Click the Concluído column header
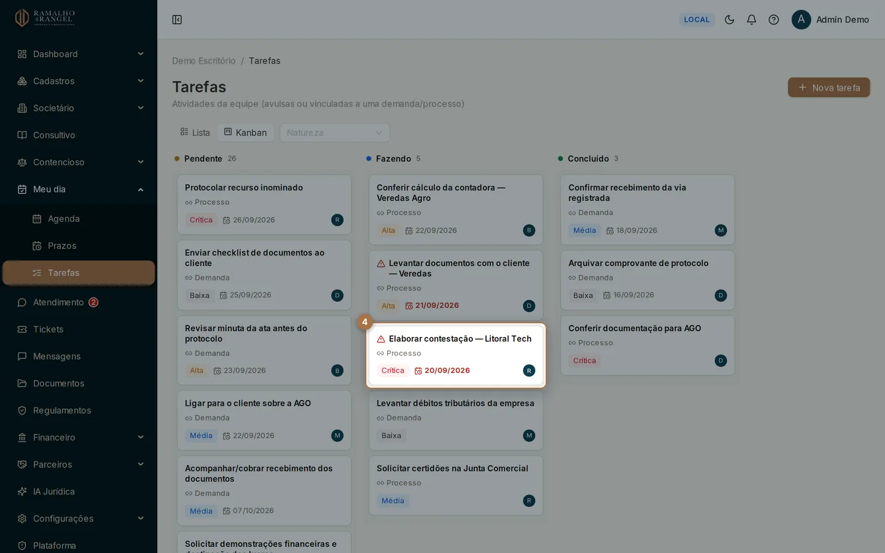Viewport: 885px width, 553px height. click(588, 159)
